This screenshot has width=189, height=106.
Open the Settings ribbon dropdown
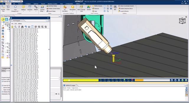point(23,9)
